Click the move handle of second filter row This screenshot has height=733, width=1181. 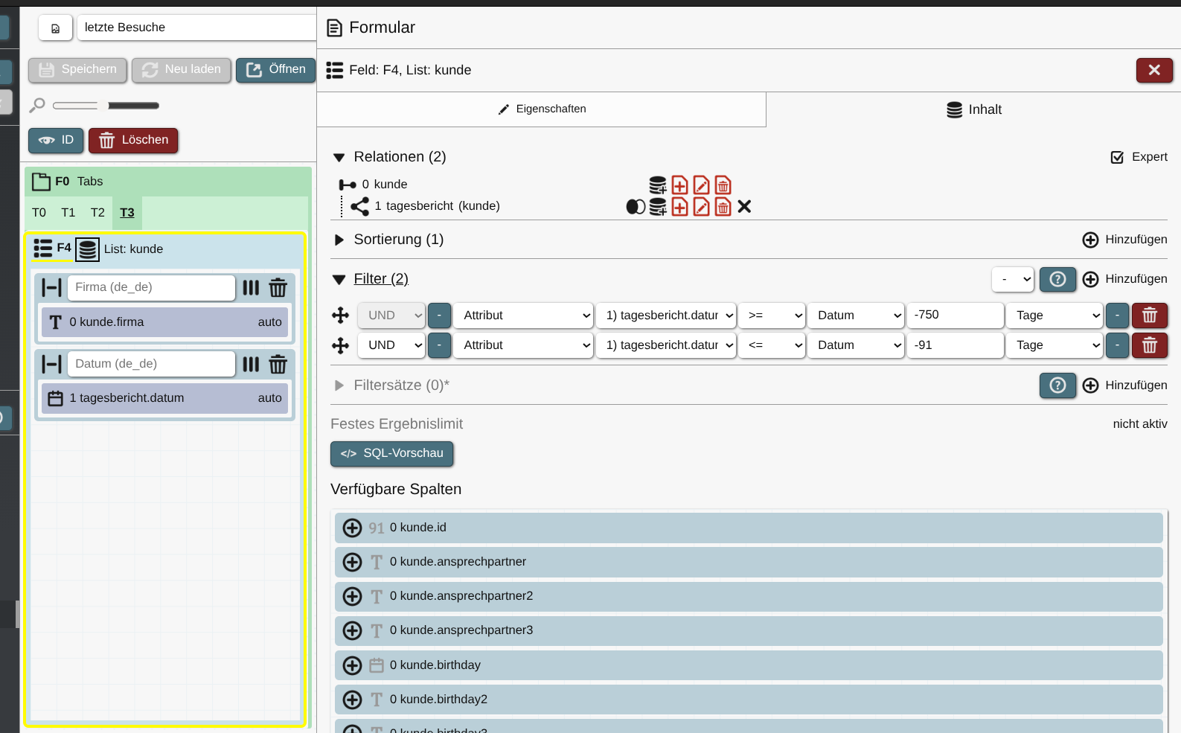340,345
